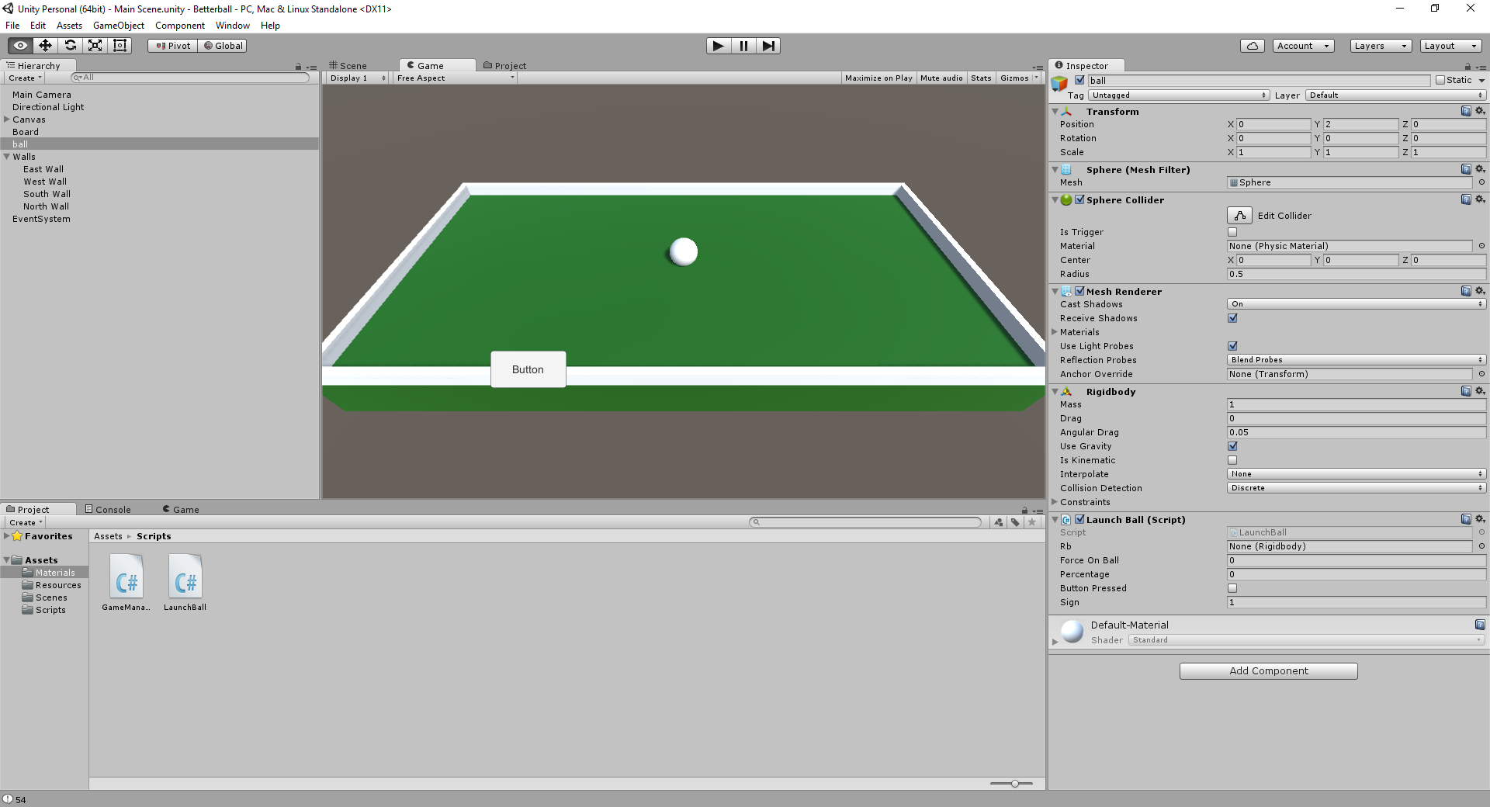Click the Add Component button
Viewport: 1490px width, 807px height.
pyautogui.click(x=1269, y=671)
